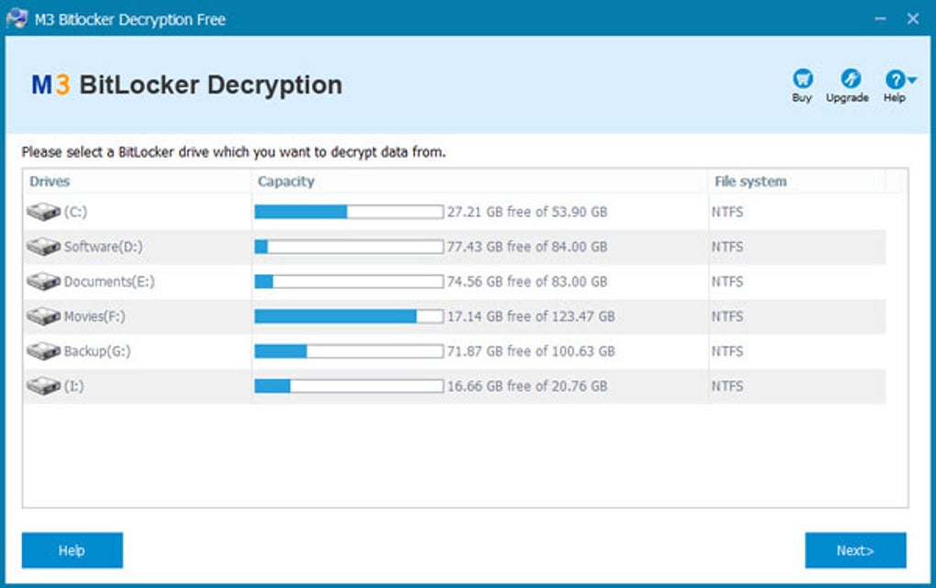
Task: Expand the Help dropdown arrow
Action: click(911, 80)
